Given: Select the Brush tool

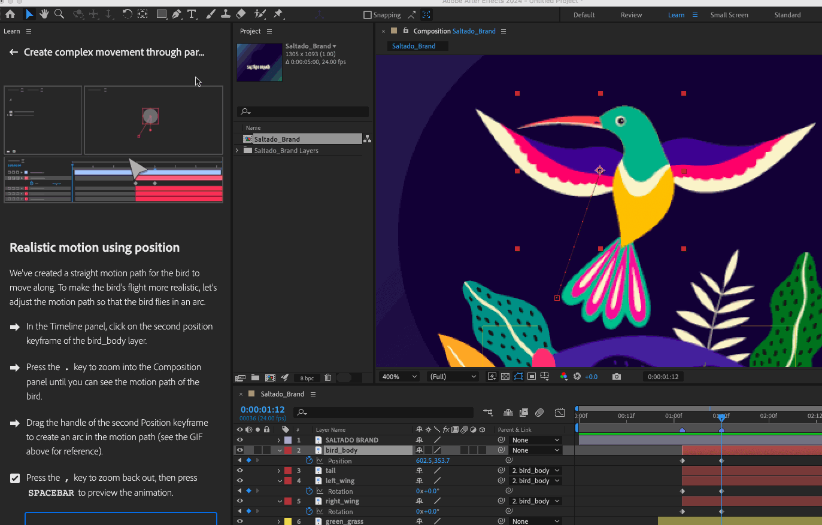Looking at the screenshot, I should (211, 14).
